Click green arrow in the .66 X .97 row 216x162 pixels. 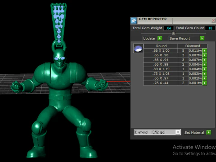click(x=205, y=78)
